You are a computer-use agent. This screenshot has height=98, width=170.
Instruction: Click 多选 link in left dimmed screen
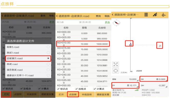click(x=52, y=22)
